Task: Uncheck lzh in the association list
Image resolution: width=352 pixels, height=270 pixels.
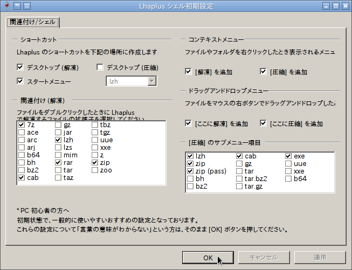Action: 58,140
